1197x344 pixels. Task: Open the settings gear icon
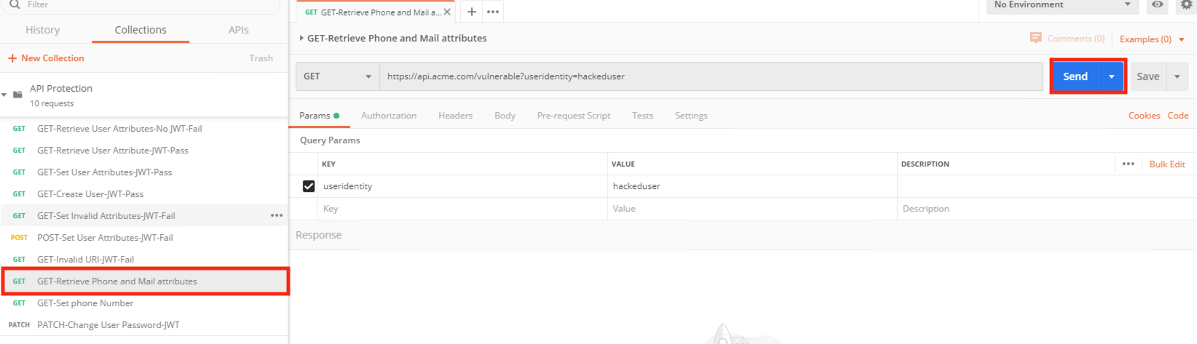point(1186,5)
